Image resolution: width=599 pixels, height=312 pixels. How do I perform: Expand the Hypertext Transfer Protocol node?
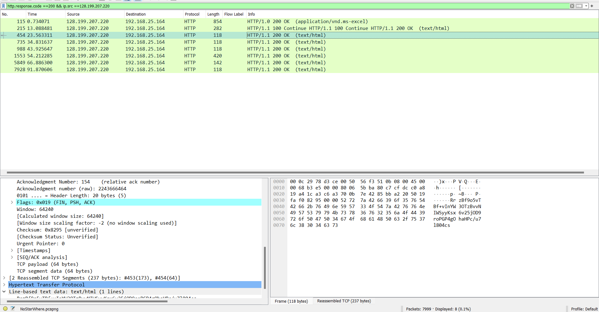tap(4, 285)
